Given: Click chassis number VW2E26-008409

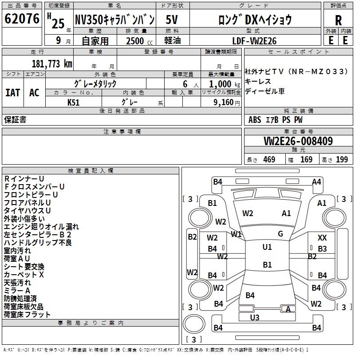Looking at the screenshot, I should coord(298,141).
